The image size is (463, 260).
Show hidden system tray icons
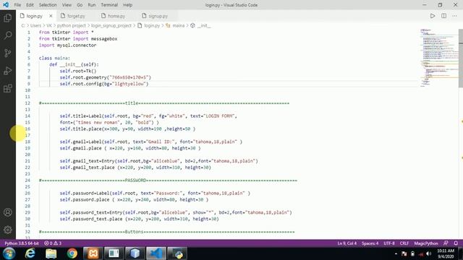(396, 253)
